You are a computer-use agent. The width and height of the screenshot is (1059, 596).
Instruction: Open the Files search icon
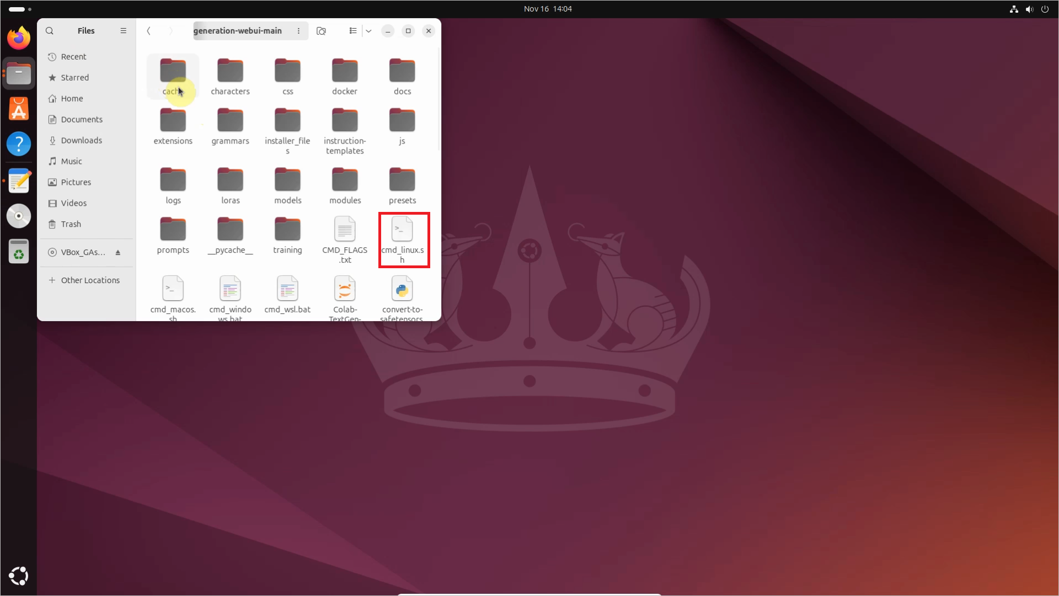coord(50,31)
